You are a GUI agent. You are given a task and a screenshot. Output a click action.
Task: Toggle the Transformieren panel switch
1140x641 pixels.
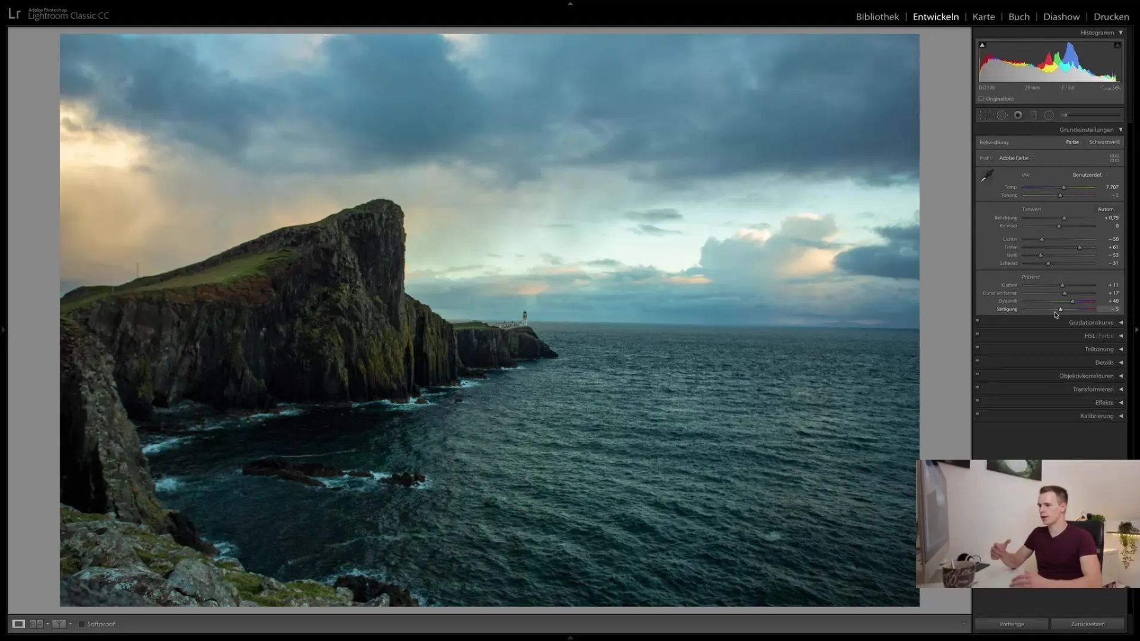[x=977, y=388]
